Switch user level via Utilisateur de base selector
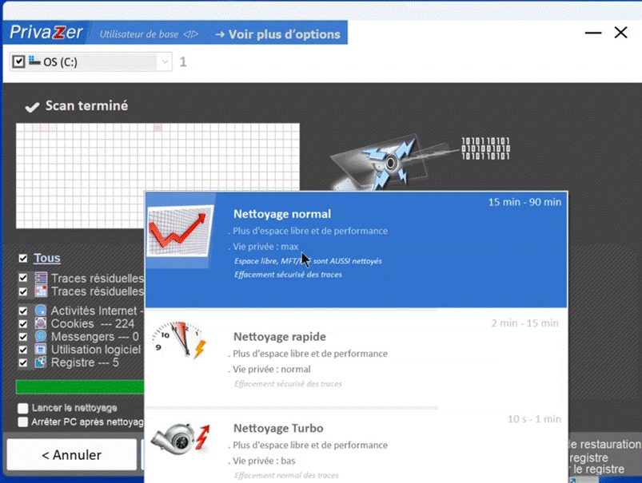Image resolution: width=642 pixels, height=483 pixels. (x=149, y=34)
